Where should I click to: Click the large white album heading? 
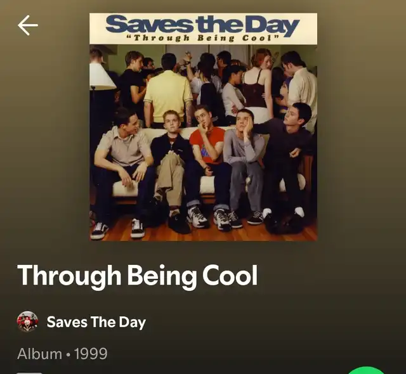tap(138, 276)
